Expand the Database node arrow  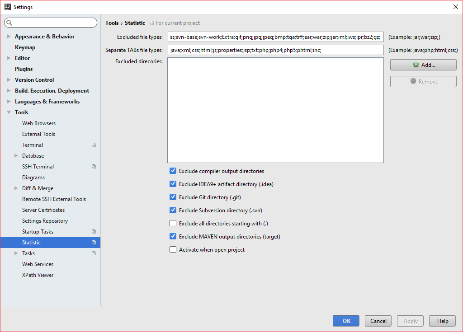[x=16, y=156]
